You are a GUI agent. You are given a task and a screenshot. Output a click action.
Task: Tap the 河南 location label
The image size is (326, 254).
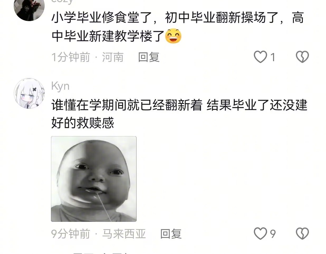[x=113, y=57]
